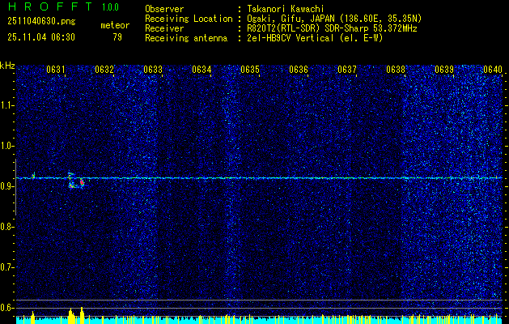Viewport: 509px width, 324px height.
Task: Click the Observer field label
Action: point(164,9)
